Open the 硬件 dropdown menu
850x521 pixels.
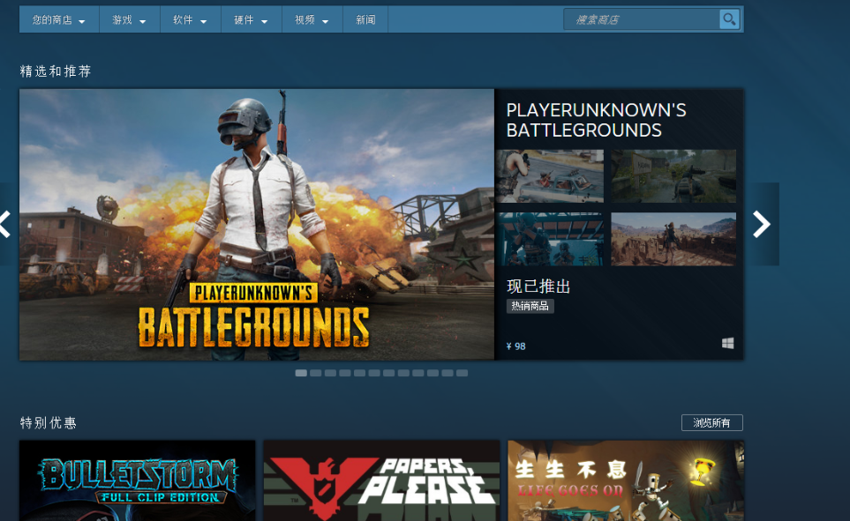(251, 20)
